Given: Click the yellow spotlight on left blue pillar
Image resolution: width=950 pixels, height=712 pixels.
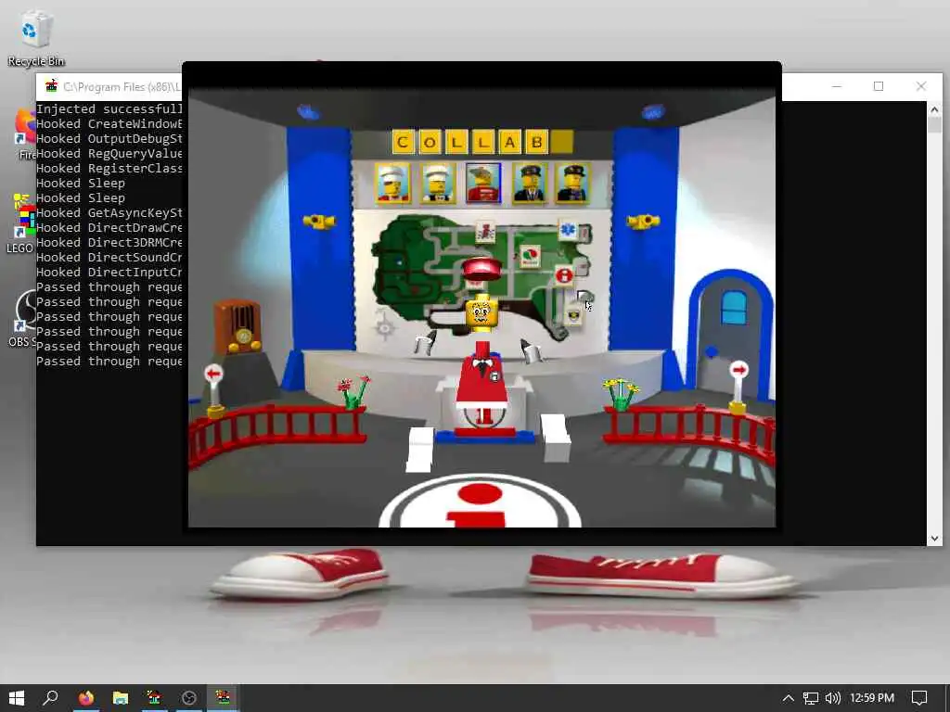Looking at the screenshot, I should 319,222.
